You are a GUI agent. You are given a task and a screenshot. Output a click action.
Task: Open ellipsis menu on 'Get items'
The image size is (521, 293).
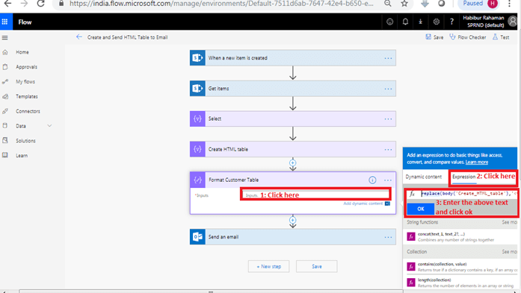pyautogui.click(x=388, y=89)
